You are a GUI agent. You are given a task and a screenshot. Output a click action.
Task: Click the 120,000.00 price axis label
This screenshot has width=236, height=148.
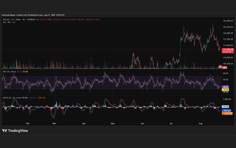coord(228,33)
